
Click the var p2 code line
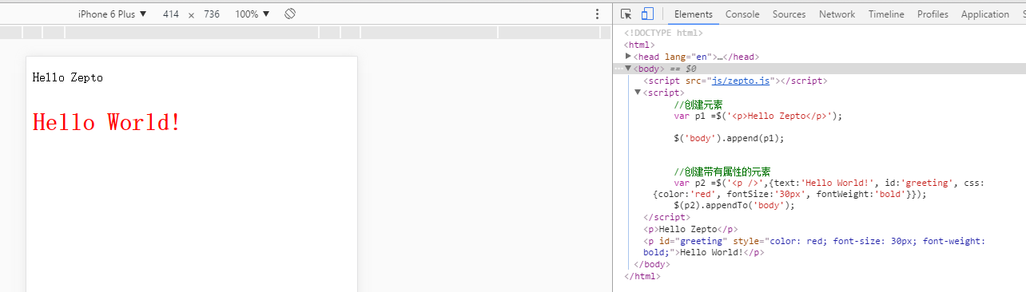click(819, 188)
